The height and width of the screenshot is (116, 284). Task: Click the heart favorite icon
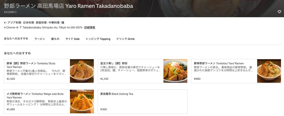coord(279,12)
